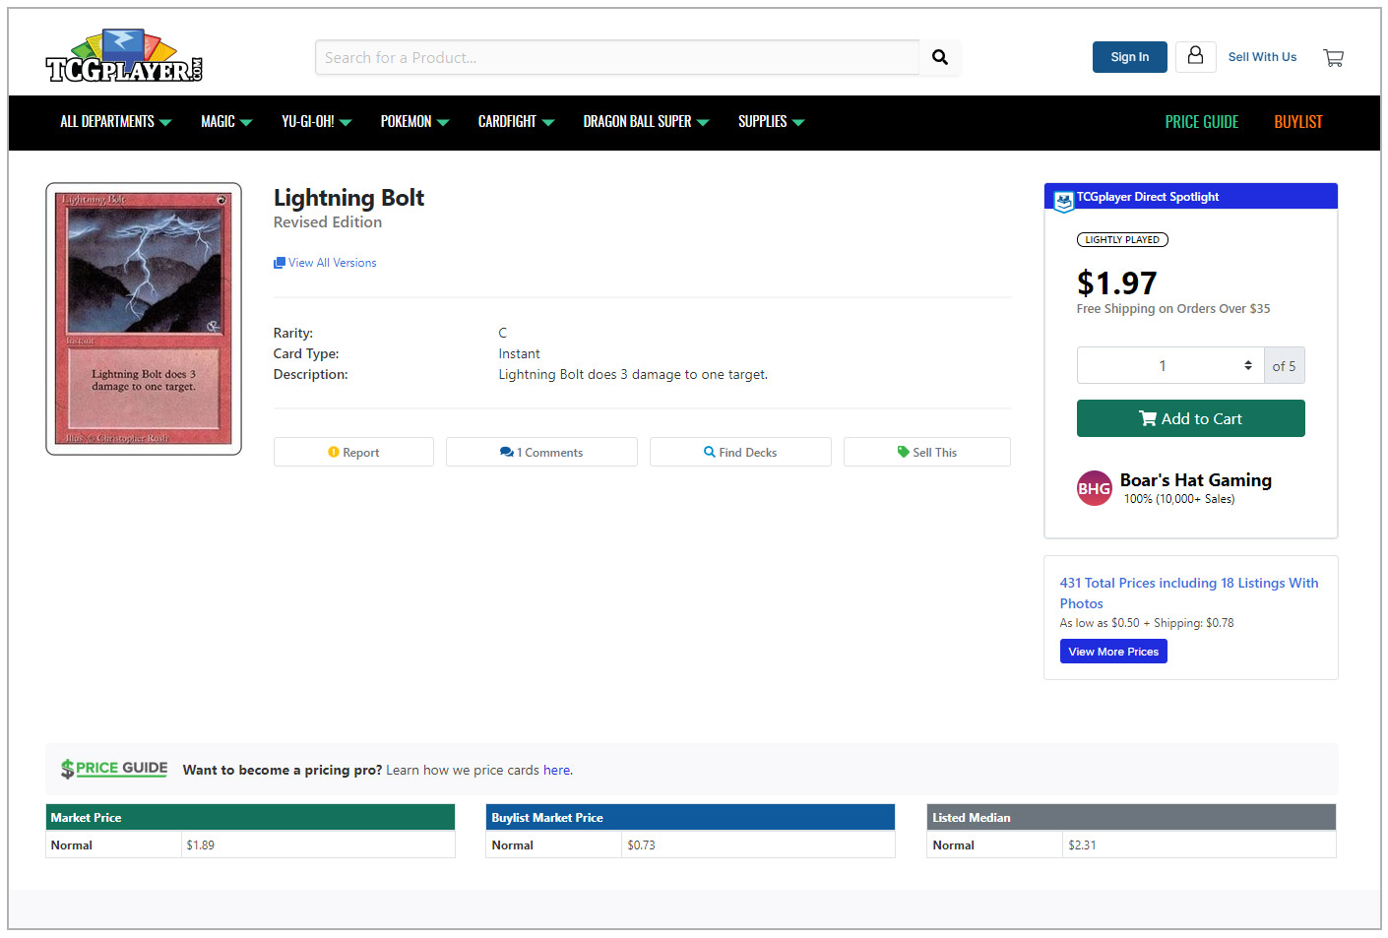Click the Instant card type value

click(519, 354)
